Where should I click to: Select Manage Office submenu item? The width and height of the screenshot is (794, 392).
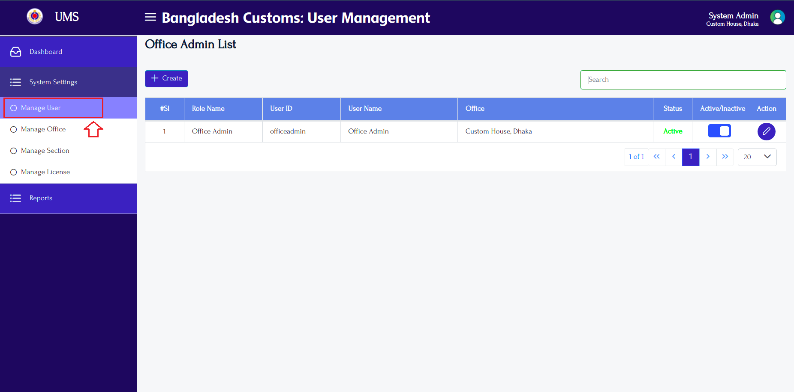pos(68,129)
